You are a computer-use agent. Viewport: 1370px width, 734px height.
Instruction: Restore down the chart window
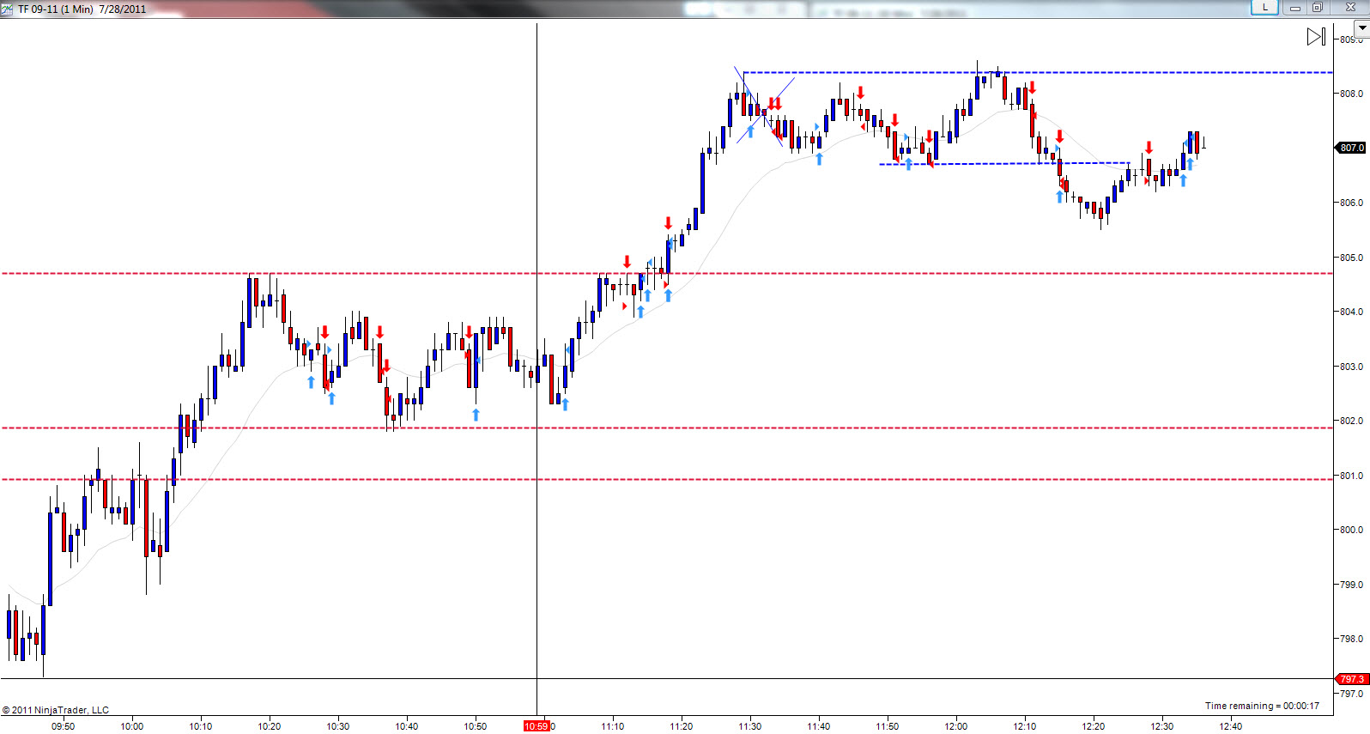[1318, 8]
